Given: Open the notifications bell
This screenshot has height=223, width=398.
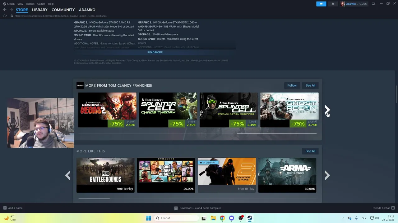Looking at the screenshot, I should click(333, 4).
